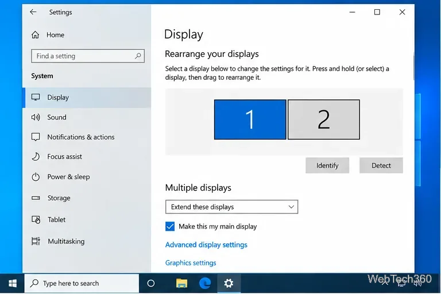This screenshot has height=294, width=441.
Task: Click the Detect button
Action: [x=381, y=165]
